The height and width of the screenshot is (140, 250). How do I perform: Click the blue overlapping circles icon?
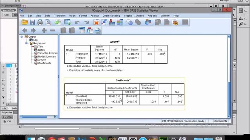[x=129, y=22]
